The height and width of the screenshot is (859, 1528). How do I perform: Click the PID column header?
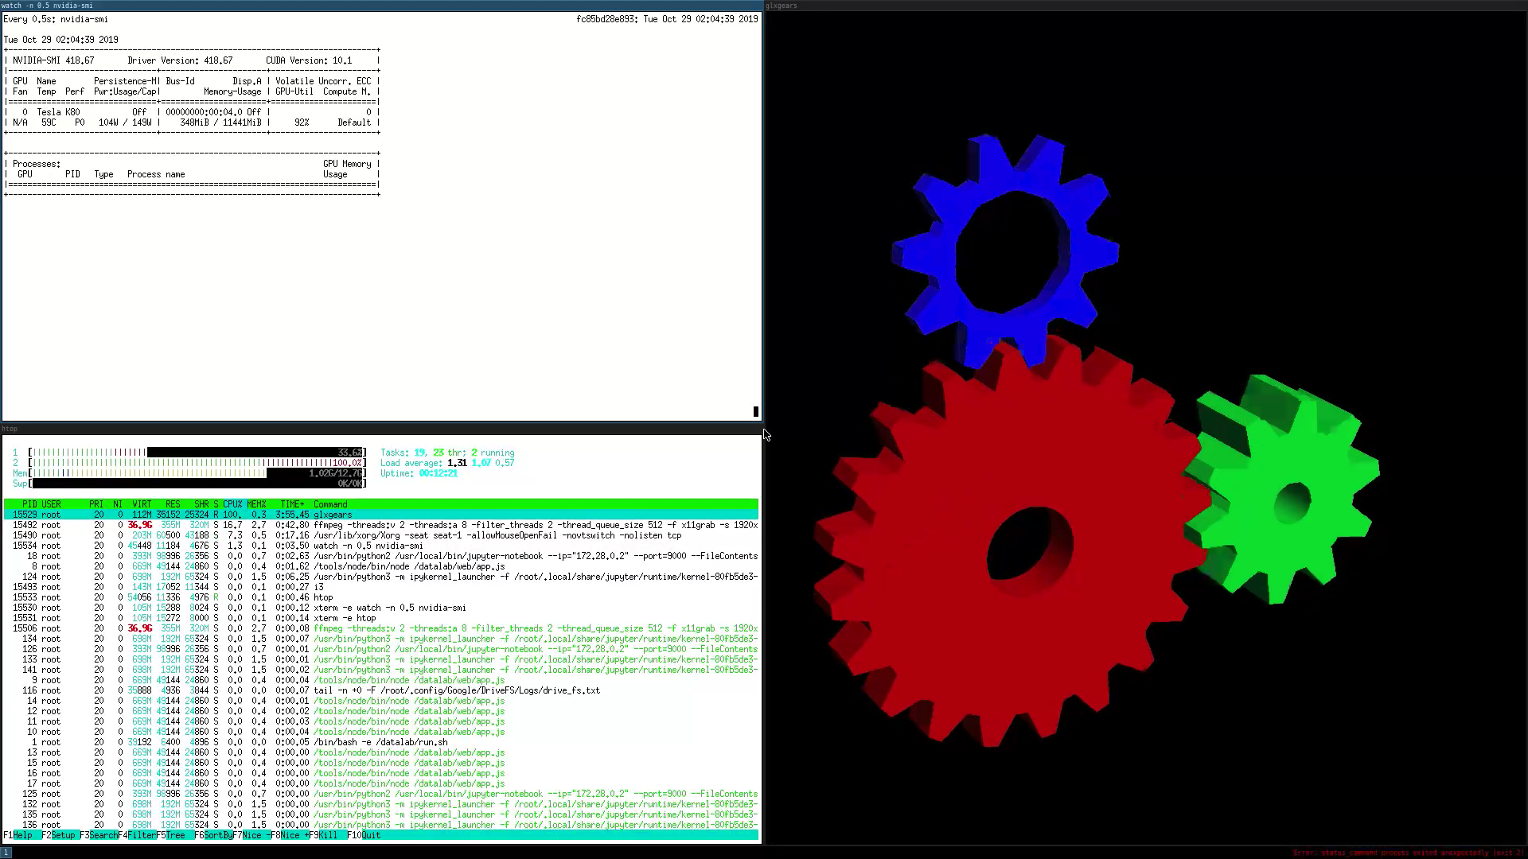[x=29, y=504]
